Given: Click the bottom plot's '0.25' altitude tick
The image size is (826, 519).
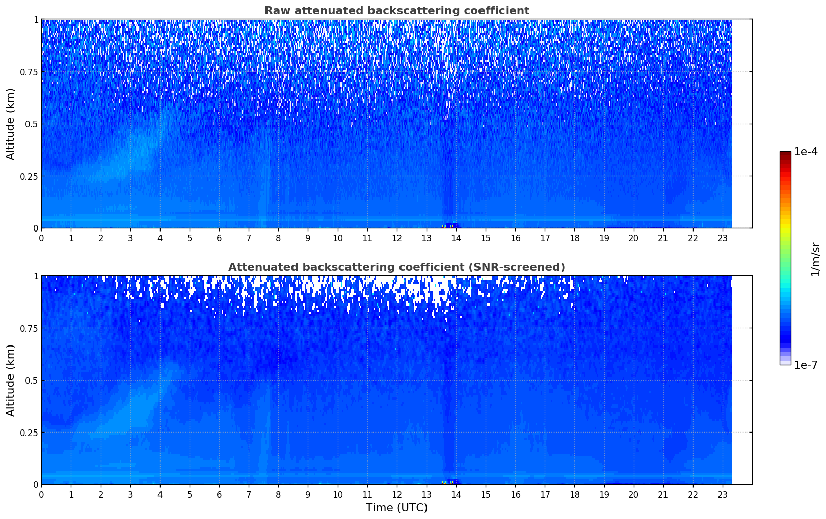Looking at the screenshot, I should click(x=29, y=432).
